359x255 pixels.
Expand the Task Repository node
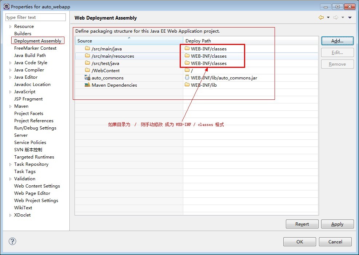pyautogui.click(x=10, y=164)
